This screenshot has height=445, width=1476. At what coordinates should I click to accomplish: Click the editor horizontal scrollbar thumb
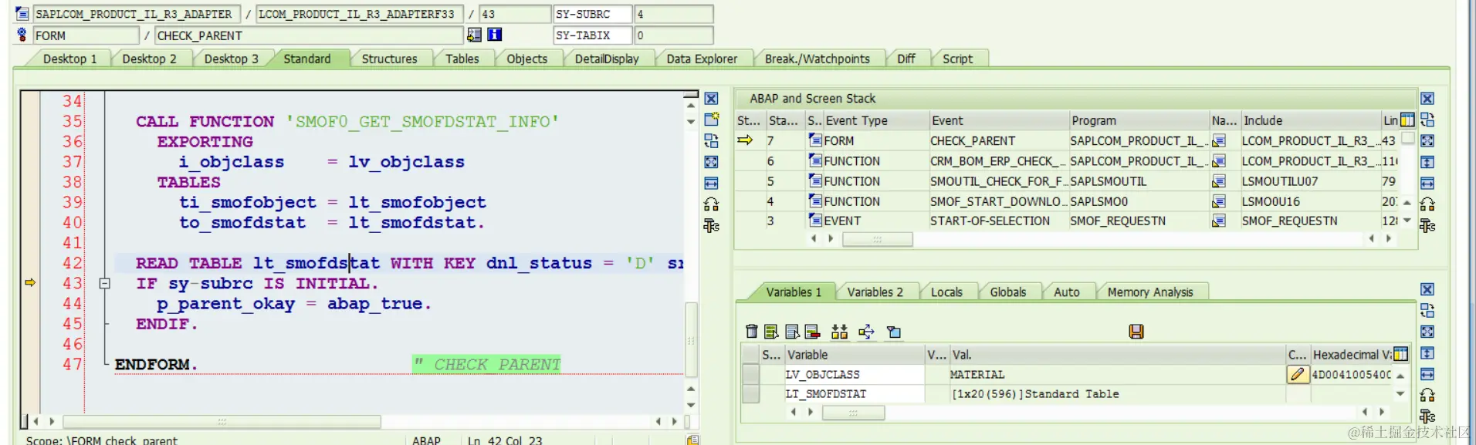point(222,422)
